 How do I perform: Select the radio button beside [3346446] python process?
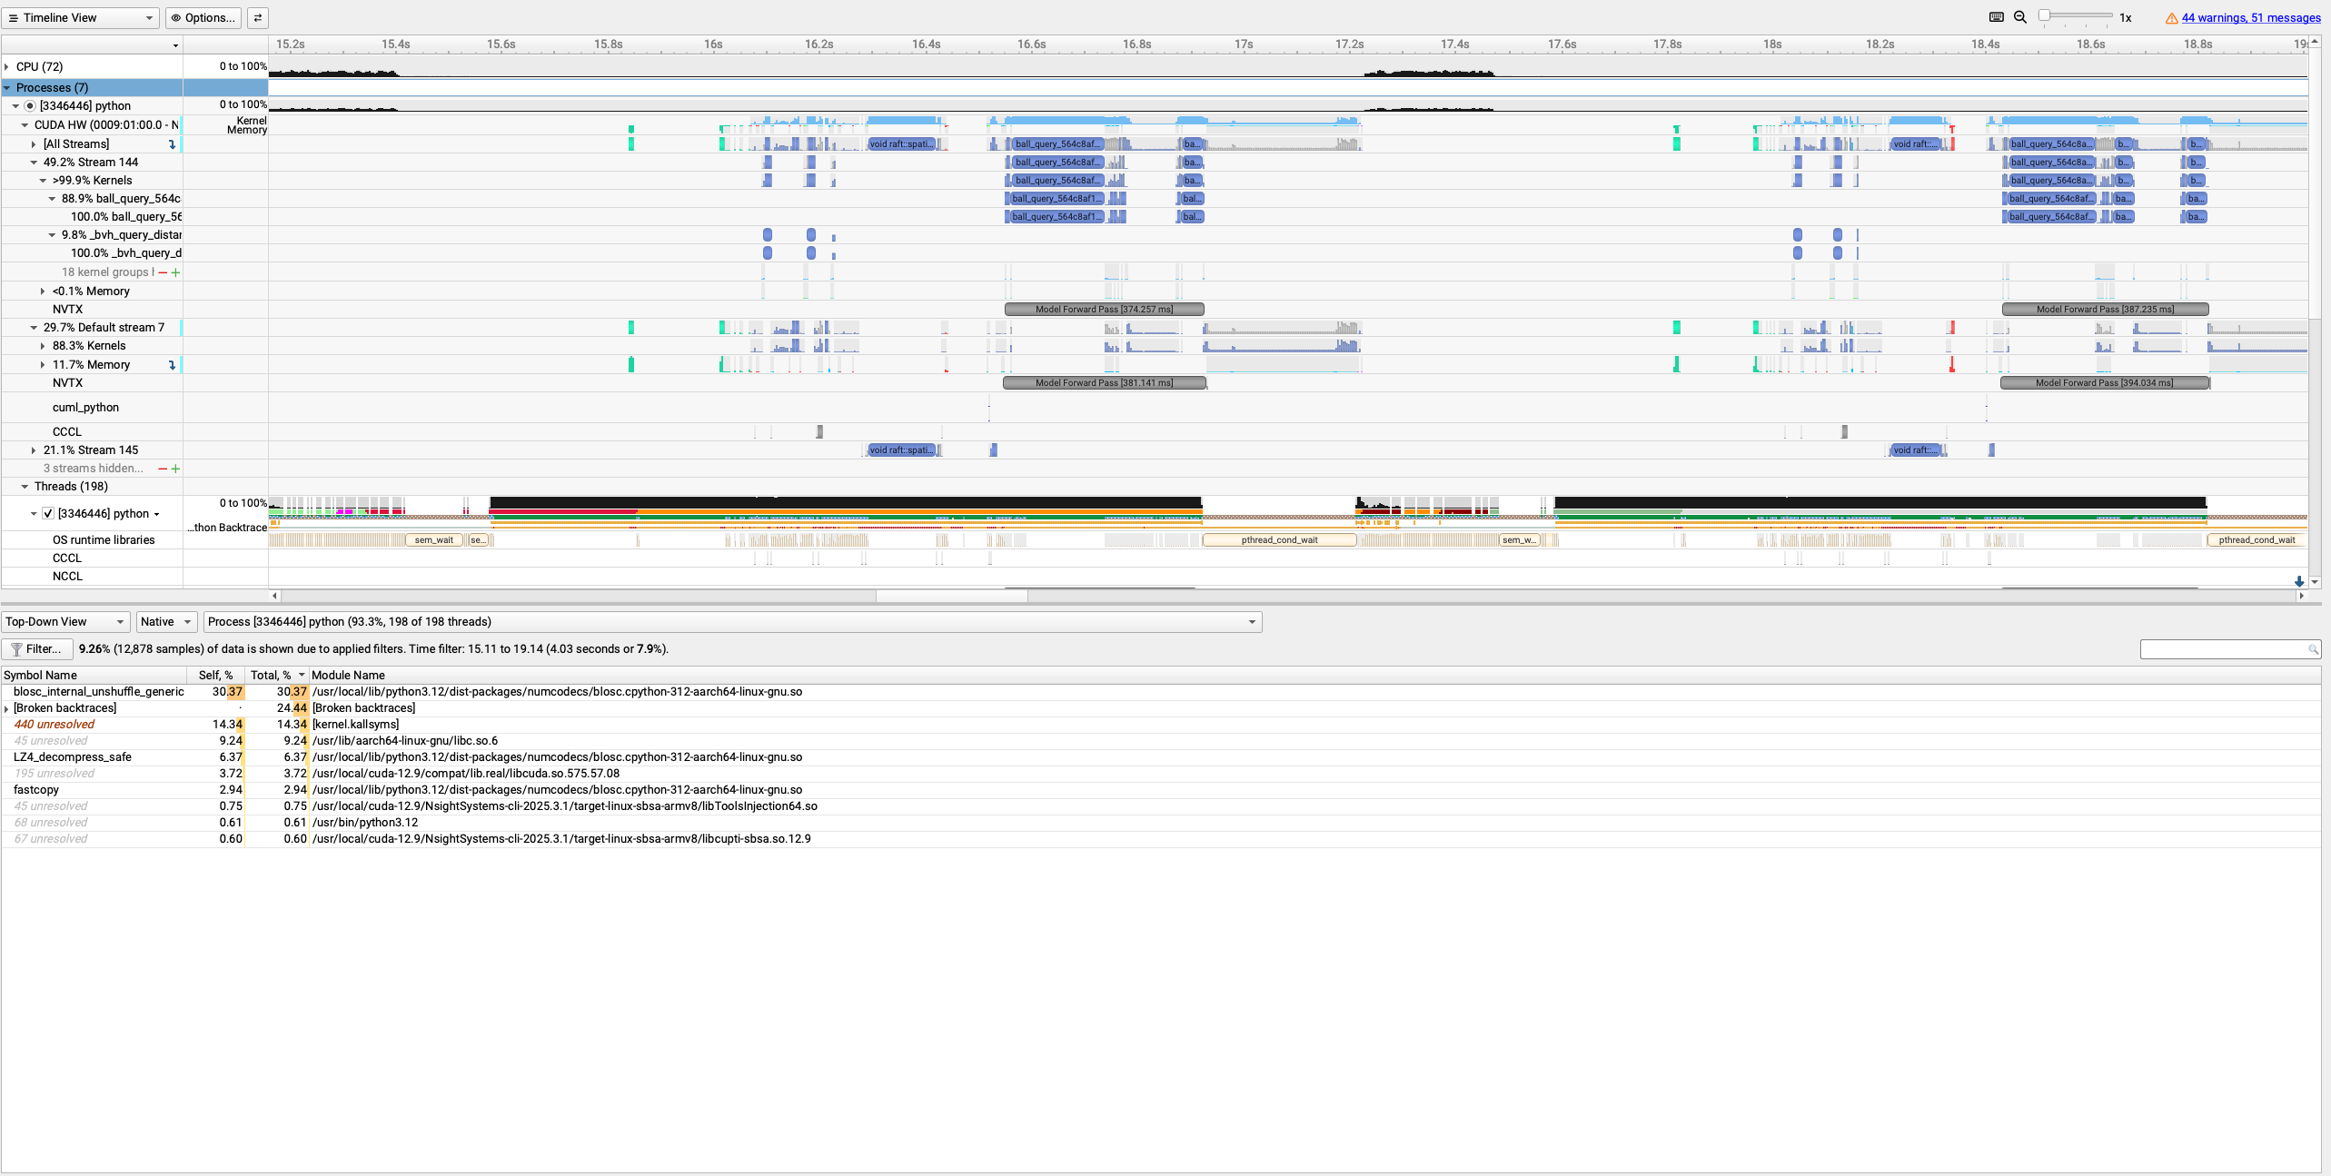tap(30, 106)
